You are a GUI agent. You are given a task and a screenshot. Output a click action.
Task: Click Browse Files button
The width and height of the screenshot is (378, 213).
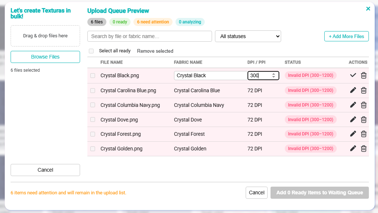[45, 57]
